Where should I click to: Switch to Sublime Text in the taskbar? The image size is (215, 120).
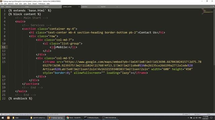click(x=56, y=118)
